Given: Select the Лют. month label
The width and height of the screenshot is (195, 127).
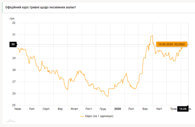Looking at the screenshot, I should (x=131, y=109).
